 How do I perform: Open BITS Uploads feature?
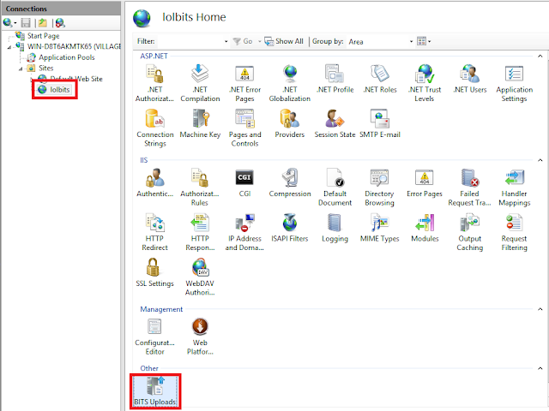pyautogui.click(x=154, y=391)
